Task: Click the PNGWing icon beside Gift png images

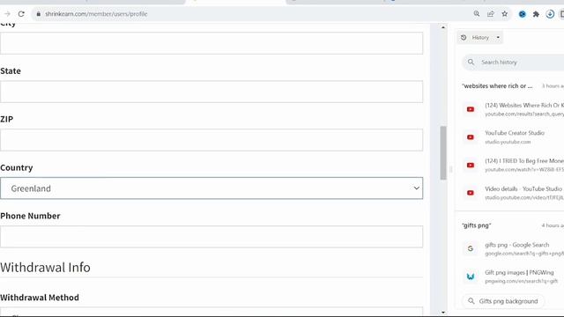Action: (x=471, y=276)
